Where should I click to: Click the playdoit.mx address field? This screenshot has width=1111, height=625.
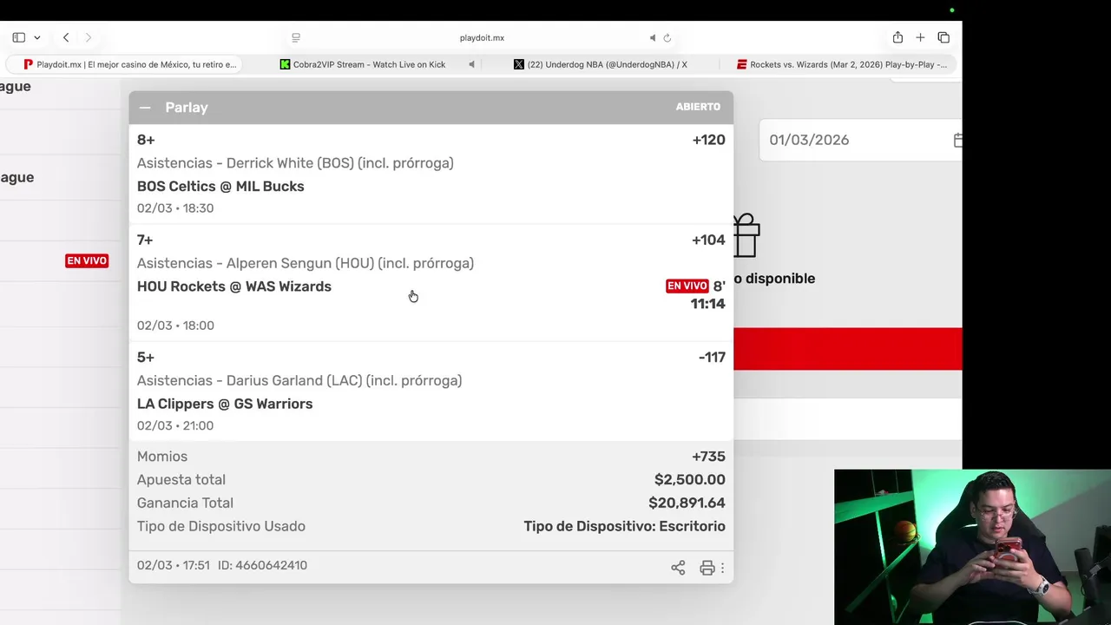pos(482,37)
